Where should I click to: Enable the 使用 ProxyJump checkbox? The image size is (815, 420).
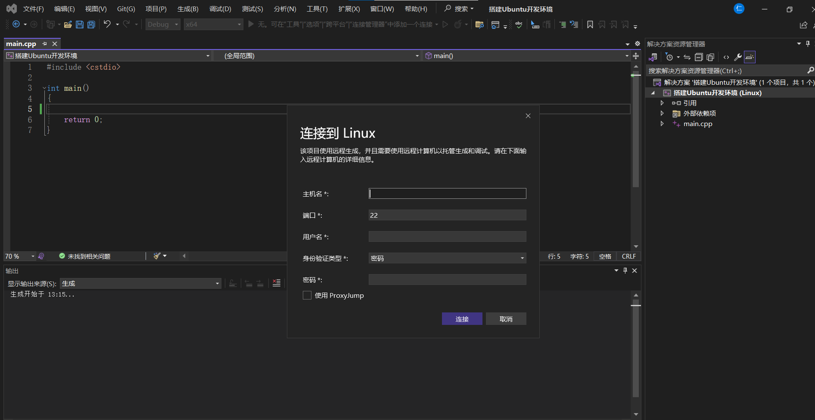(x=307, y=295)
